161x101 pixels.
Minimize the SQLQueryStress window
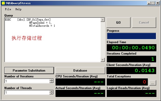click(149, 3)
